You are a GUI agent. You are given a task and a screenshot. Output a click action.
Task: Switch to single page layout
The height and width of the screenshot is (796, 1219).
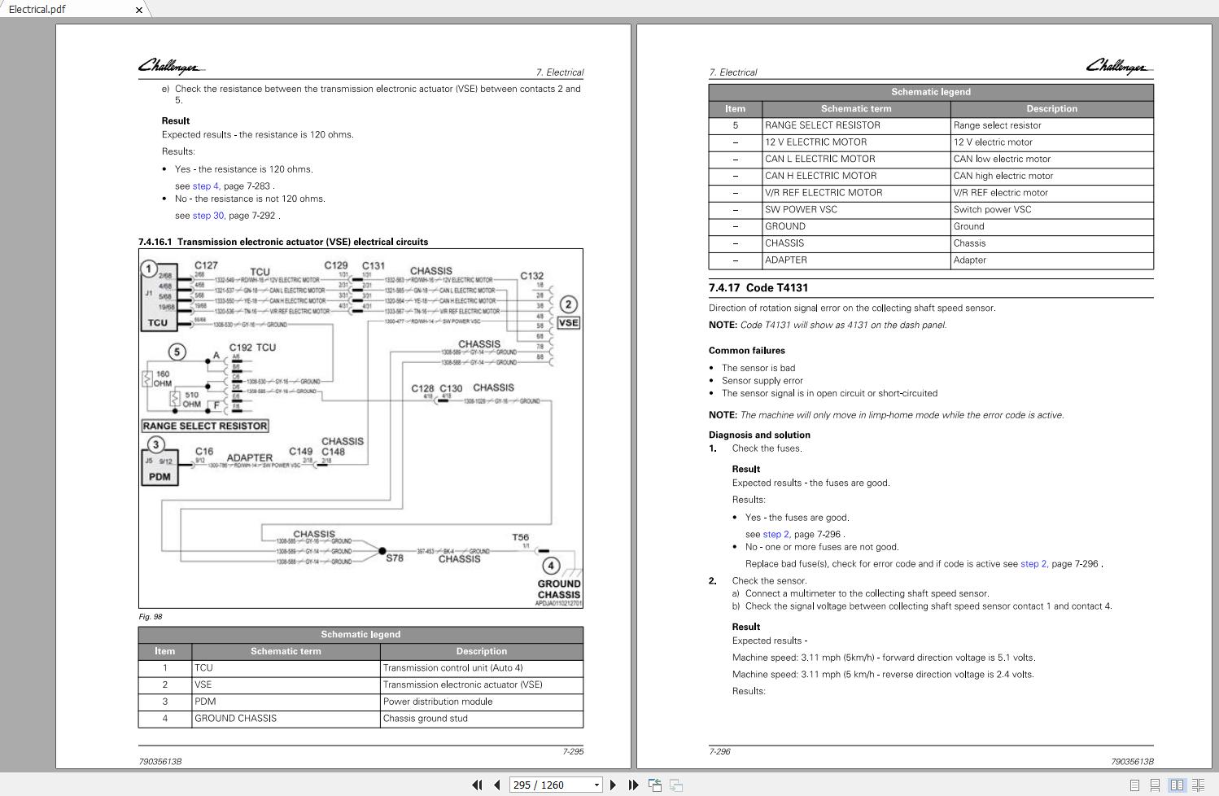(1134, 785)
